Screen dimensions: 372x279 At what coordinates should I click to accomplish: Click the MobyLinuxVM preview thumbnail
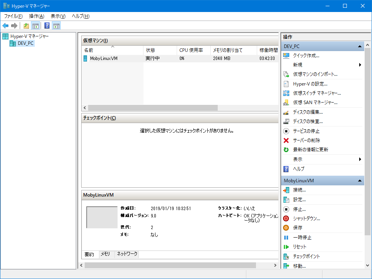102,217
